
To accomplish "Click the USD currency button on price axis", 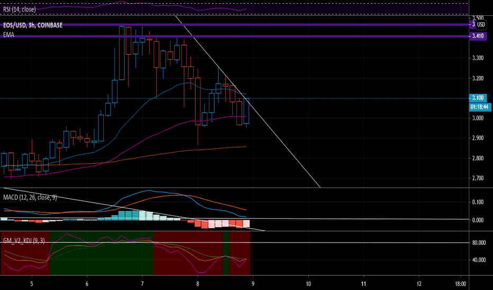I will pyautogui.click(x=481, y=24).
